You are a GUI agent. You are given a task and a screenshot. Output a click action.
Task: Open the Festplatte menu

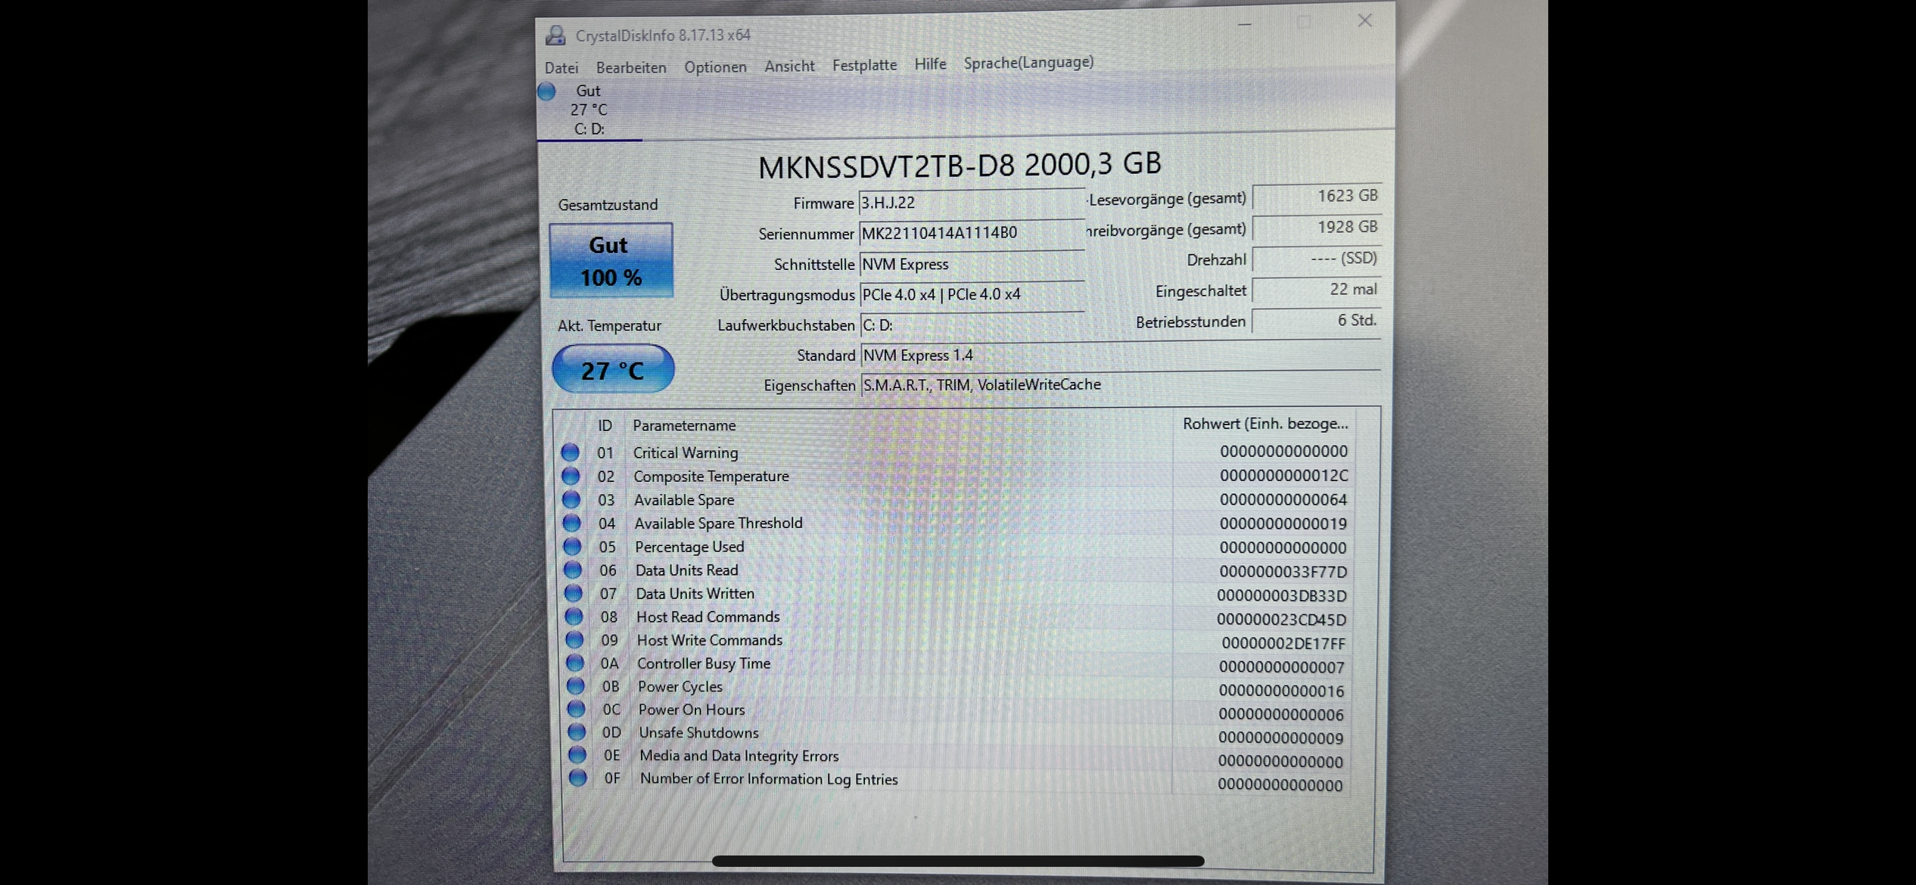click(864, 65)
